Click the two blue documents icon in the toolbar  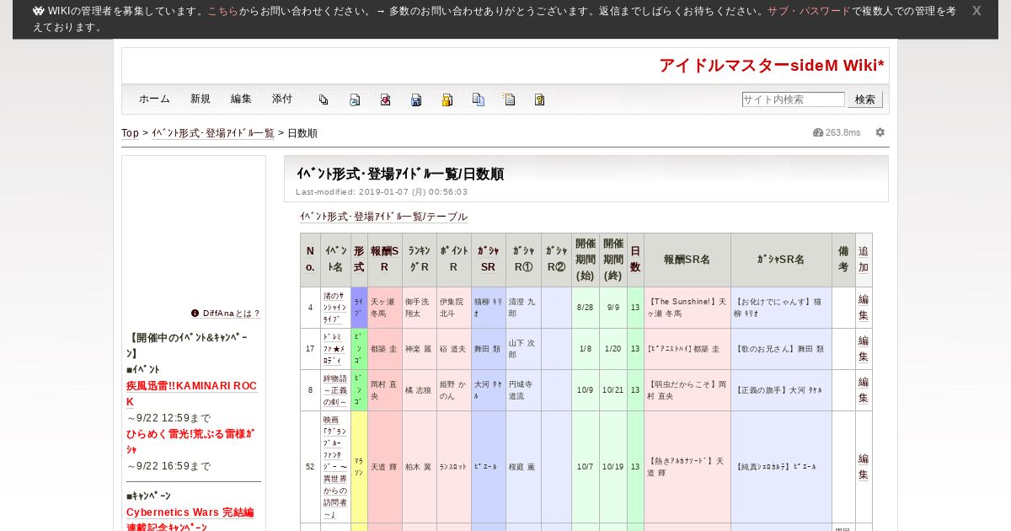pyautogui.click(x=478, y=99)
